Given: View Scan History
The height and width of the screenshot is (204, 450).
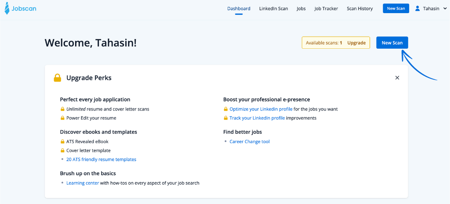Looking at the screenshot, I should coord(359,9).
